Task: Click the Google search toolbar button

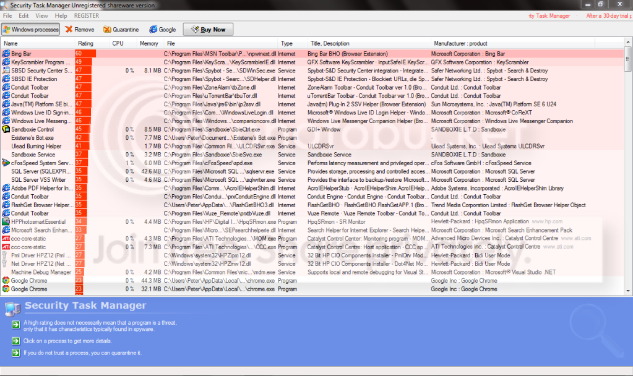Action: 163,30
